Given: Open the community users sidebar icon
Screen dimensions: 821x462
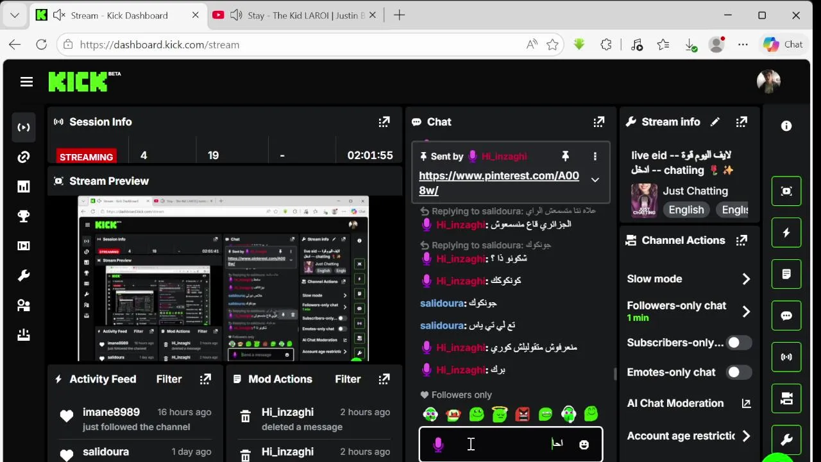Looking at the screenshot, I should tap(24, 305).
